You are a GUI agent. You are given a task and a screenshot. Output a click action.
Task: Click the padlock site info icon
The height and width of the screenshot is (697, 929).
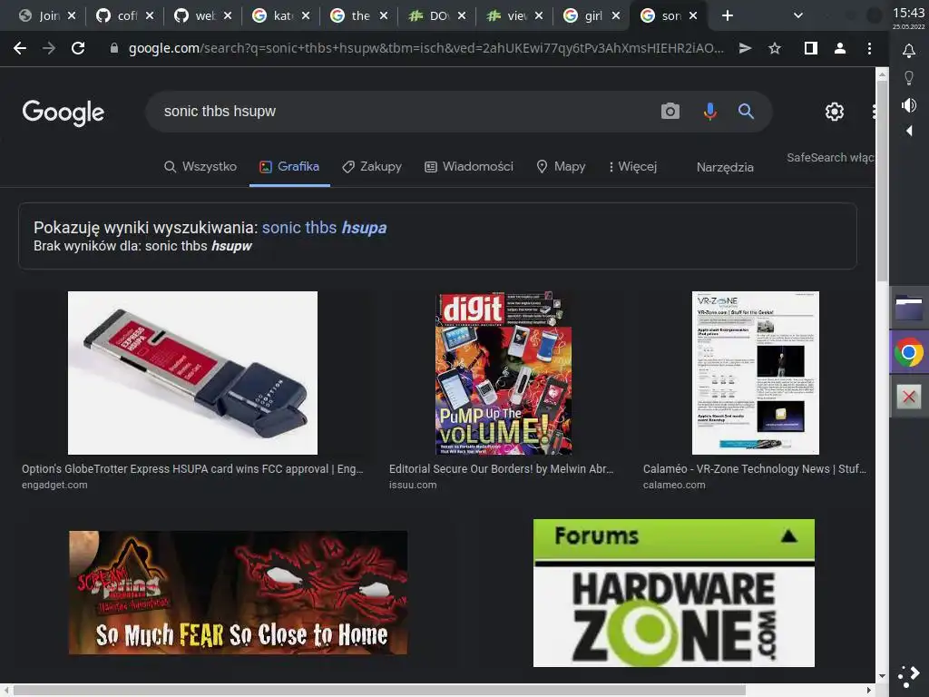tap(114, 49)
